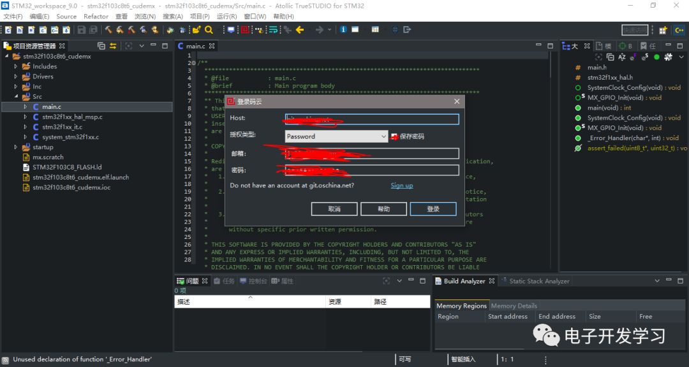Open the 项目(P) menu

200,16
